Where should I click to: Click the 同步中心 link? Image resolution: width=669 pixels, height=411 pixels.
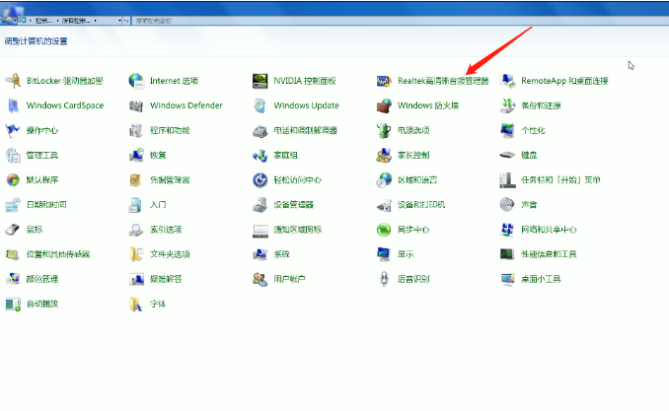413,230
